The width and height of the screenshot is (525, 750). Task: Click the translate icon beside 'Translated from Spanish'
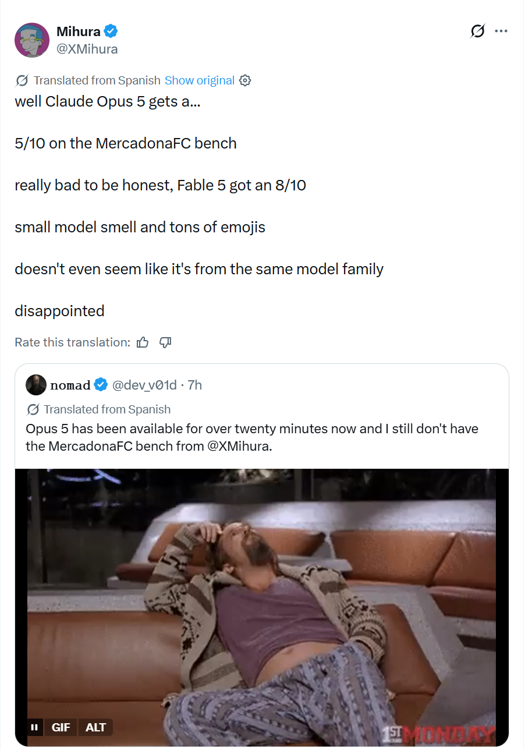coord(22,80)
